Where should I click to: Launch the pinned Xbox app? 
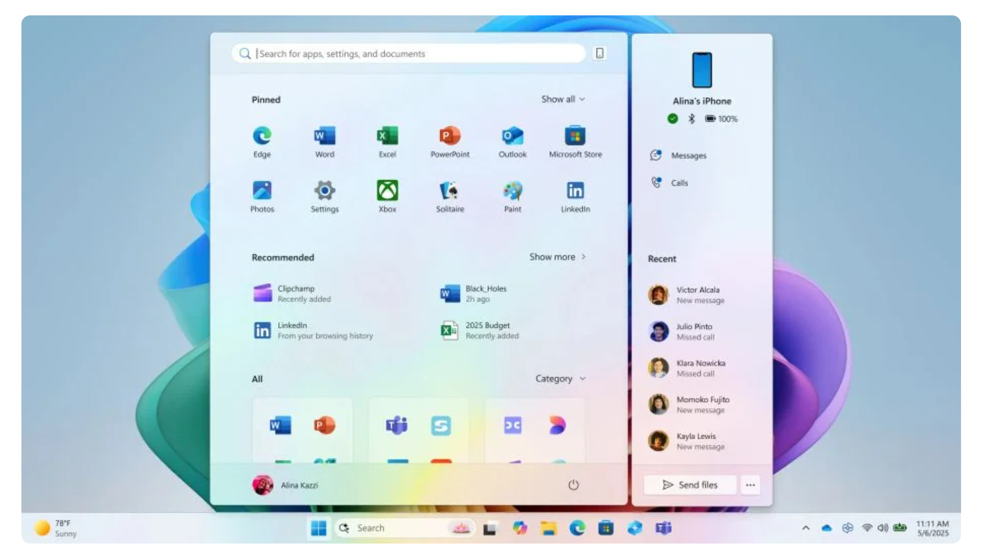(x=387, y=197)
